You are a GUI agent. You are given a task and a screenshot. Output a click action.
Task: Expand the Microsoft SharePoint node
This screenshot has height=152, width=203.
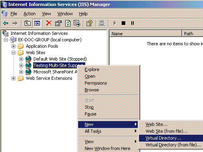point(21,72)
